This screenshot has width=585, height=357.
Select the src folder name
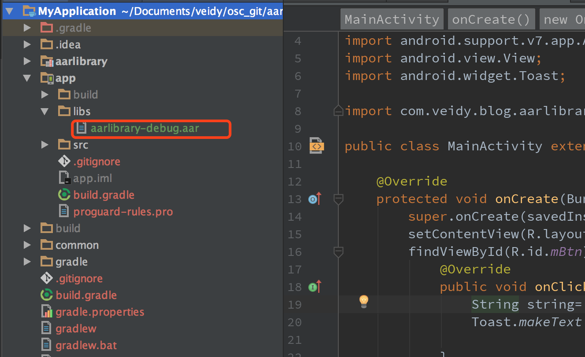tap(81, 145)
